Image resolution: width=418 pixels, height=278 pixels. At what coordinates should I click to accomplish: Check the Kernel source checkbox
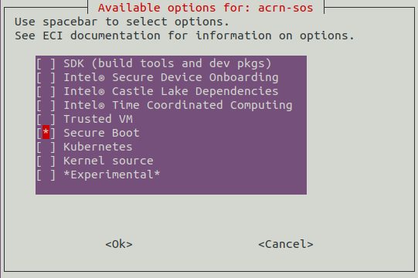point(46,161)
